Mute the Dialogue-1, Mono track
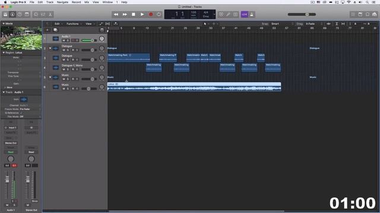This screenshot has height=213, width=380. [x=64, y=69]
